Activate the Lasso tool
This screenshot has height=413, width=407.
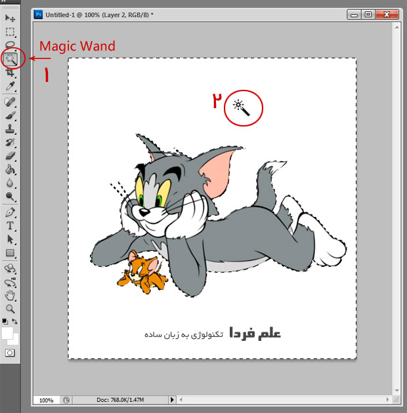11,45
